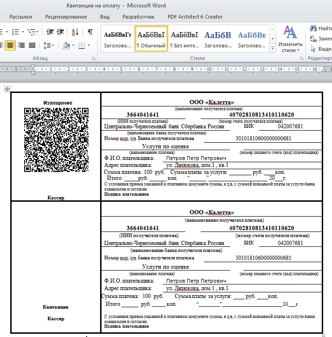Screen dimensions: 332x337
Task: Click the first line indent ruler marker
Action: (33, 66)
